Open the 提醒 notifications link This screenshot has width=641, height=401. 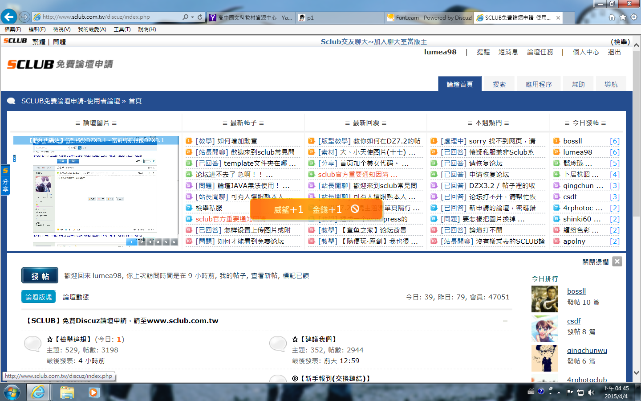pyautogui.click(x=483, y=52)
